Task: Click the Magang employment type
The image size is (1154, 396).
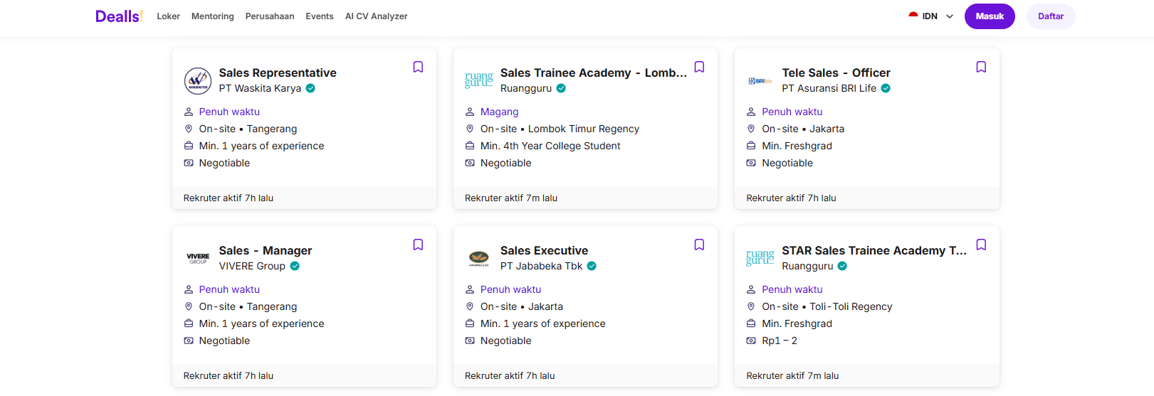Action: click(x=500, y=112)
